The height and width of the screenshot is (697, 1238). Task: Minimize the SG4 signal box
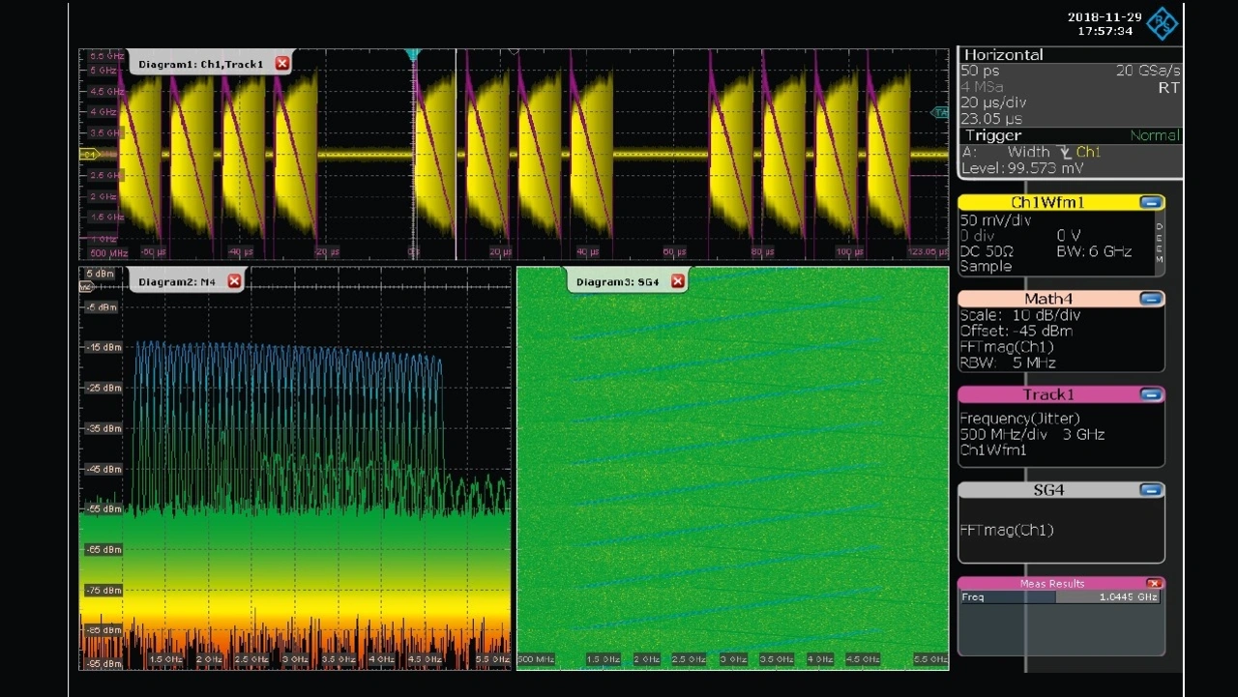[1150, 490]
